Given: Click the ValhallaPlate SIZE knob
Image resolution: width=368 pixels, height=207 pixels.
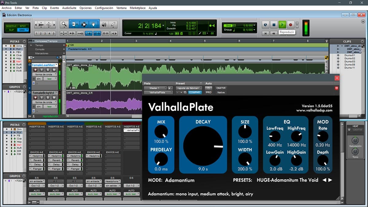Looking at the screenshot, I should [x=245, y=132].
